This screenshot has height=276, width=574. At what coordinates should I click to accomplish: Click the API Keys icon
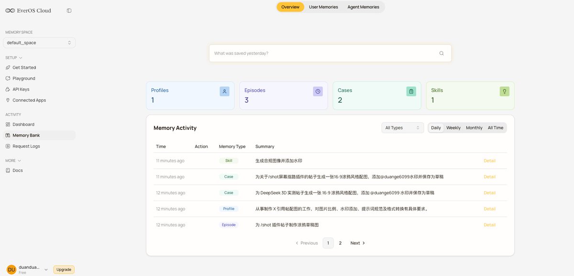click(x=8, y=89)
